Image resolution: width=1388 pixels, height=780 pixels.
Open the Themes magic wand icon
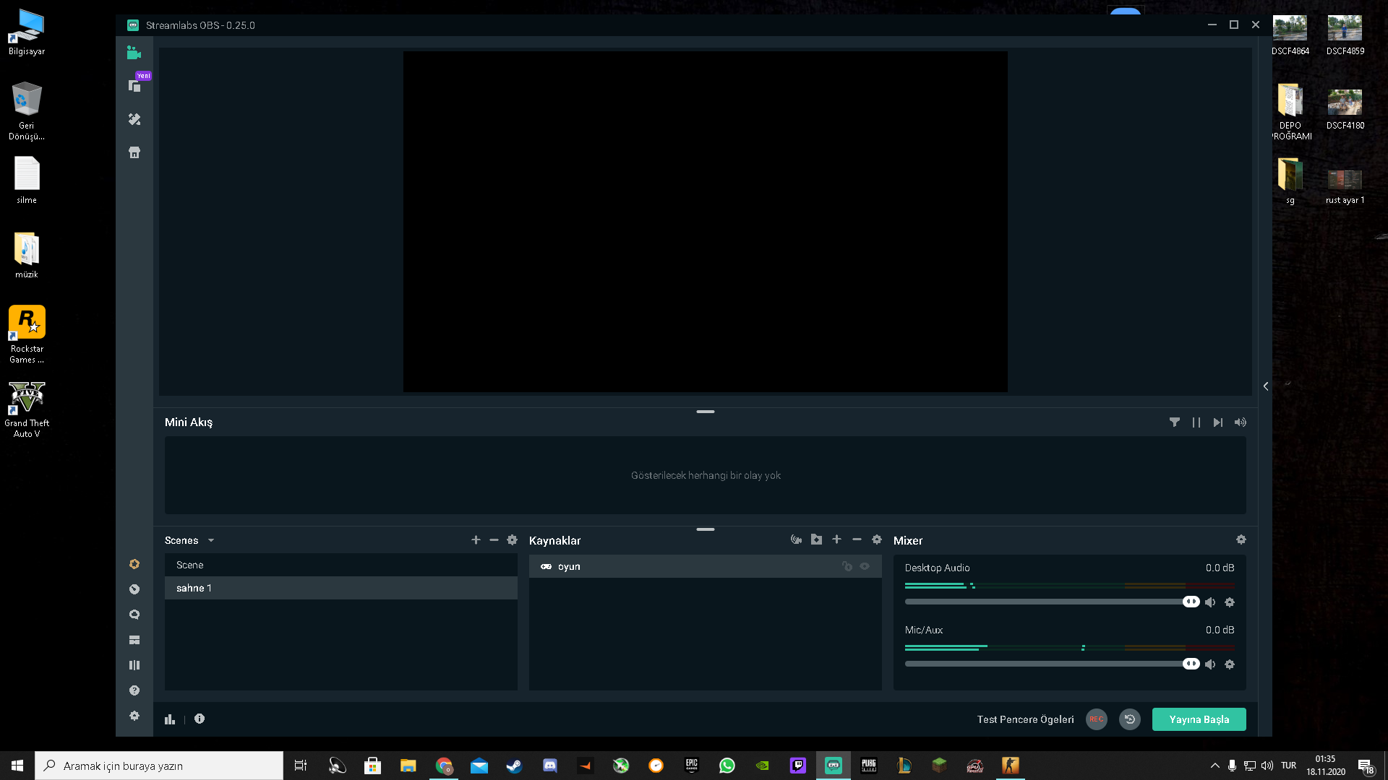click(x=134, y=119)
